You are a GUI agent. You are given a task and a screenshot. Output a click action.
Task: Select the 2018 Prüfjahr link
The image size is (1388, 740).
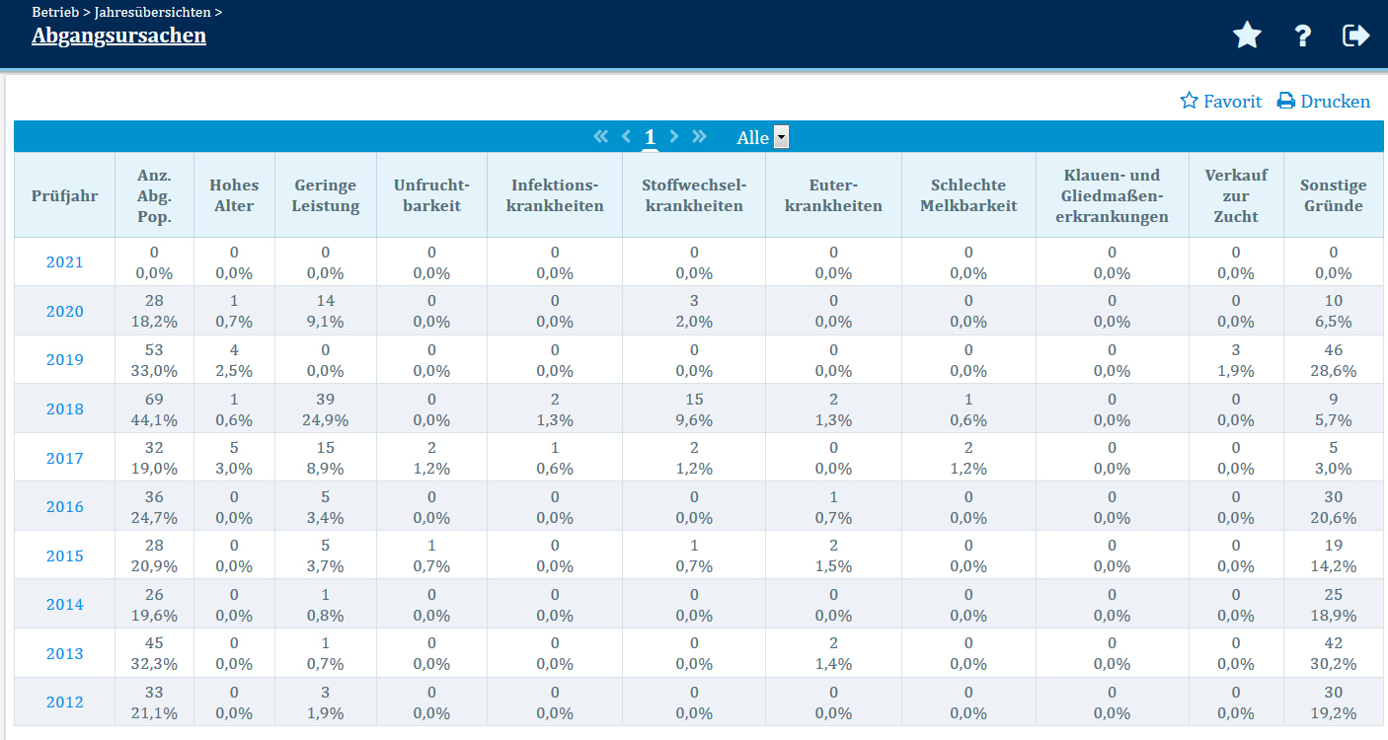pos(65,409)
